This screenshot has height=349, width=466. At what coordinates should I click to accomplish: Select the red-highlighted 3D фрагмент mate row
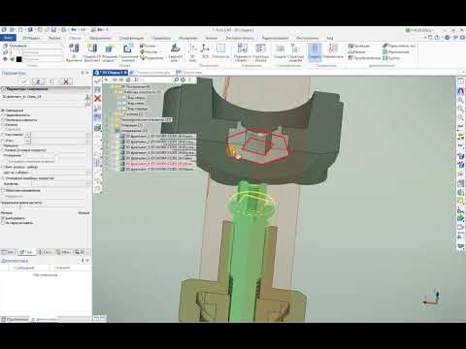click(158, 164)
